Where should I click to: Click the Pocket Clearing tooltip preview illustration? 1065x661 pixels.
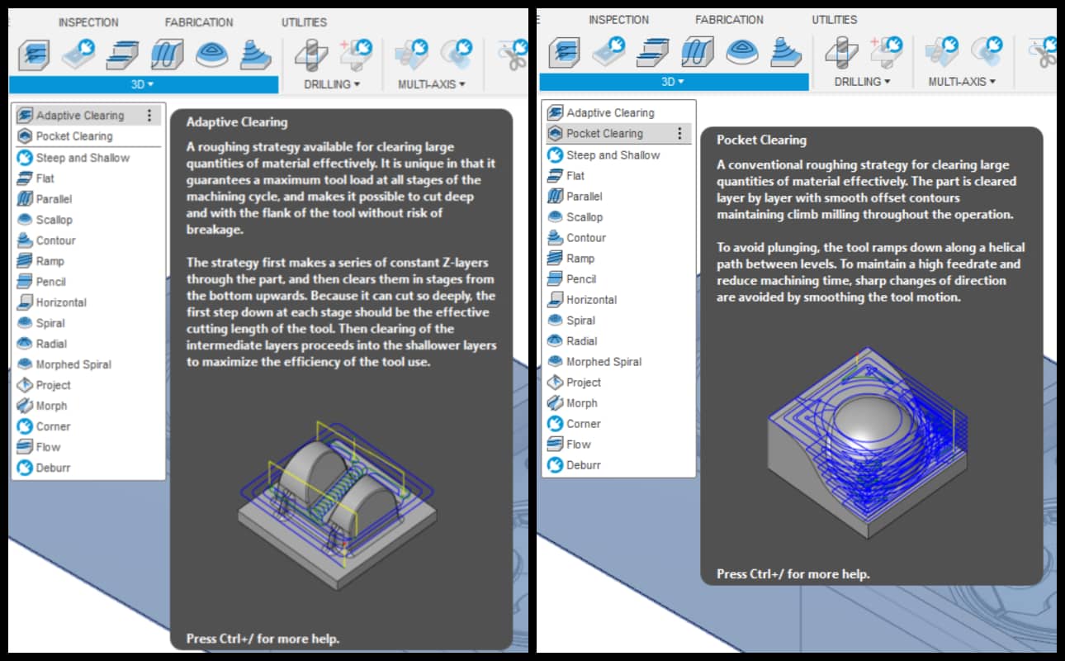(866, 443)
